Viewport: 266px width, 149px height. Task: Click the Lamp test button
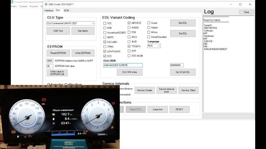(x=158, y=109)
